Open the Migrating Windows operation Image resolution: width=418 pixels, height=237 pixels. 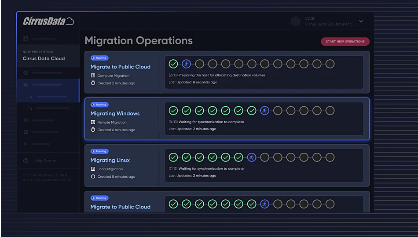pos(115,114)
